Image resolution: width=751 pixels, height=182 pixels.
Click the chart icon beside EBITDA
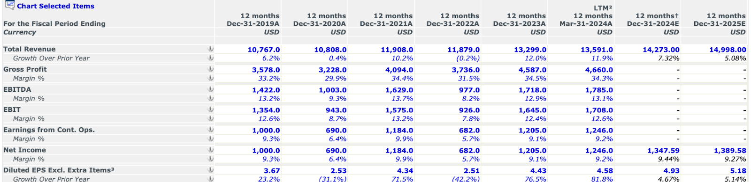211,89
